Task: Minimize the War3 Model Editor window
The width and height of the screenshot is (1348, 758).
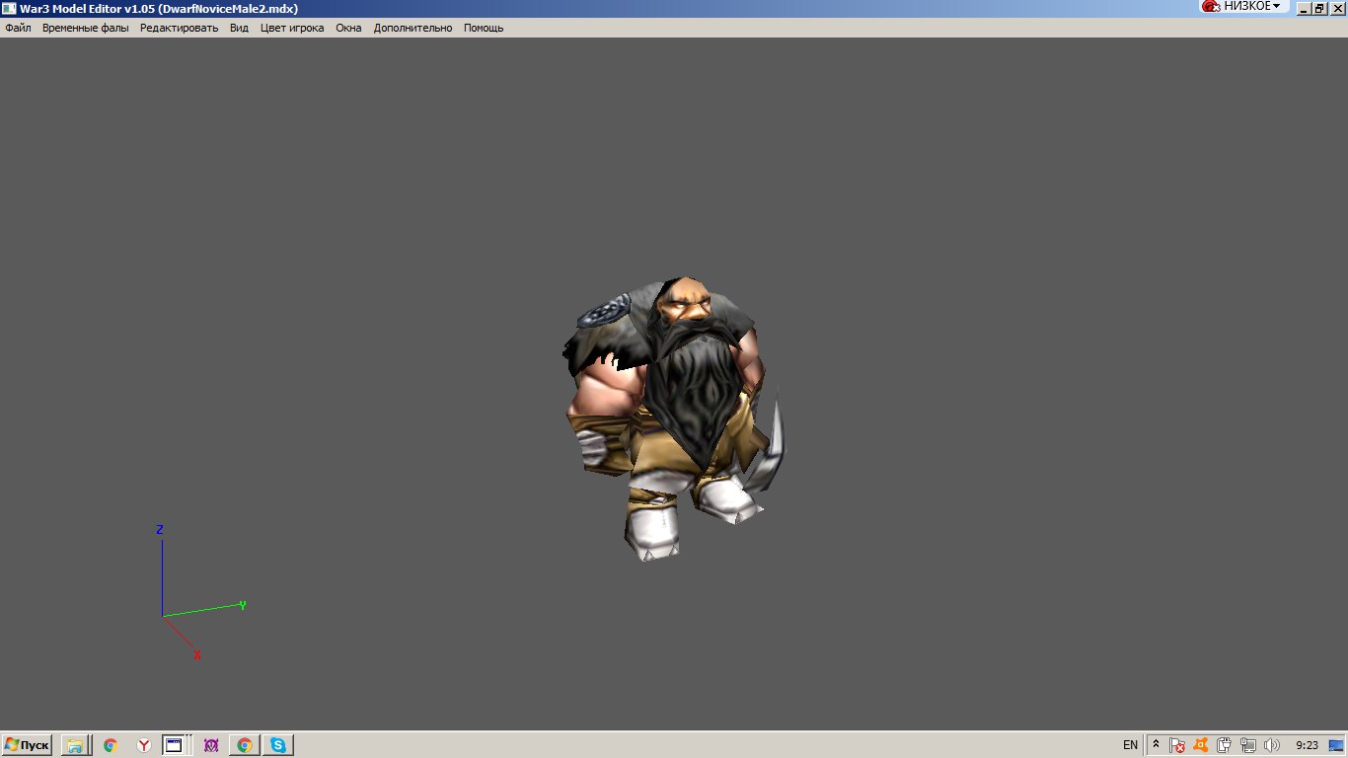Action: pos(1303,8)
